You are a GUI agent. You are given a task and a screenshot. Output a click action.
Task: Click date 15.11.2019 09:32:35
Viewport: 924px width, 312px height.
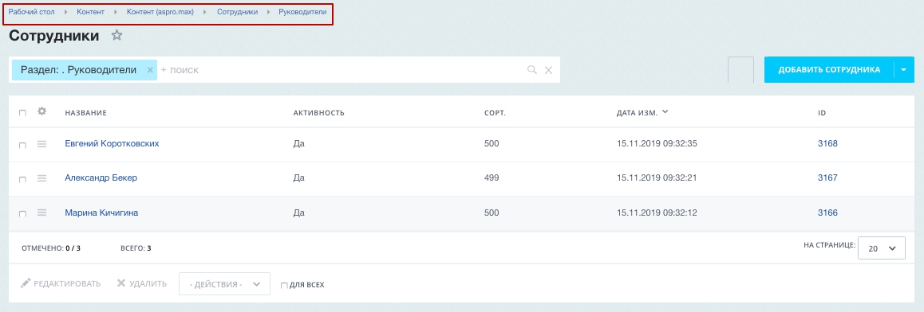click(657, 143)
